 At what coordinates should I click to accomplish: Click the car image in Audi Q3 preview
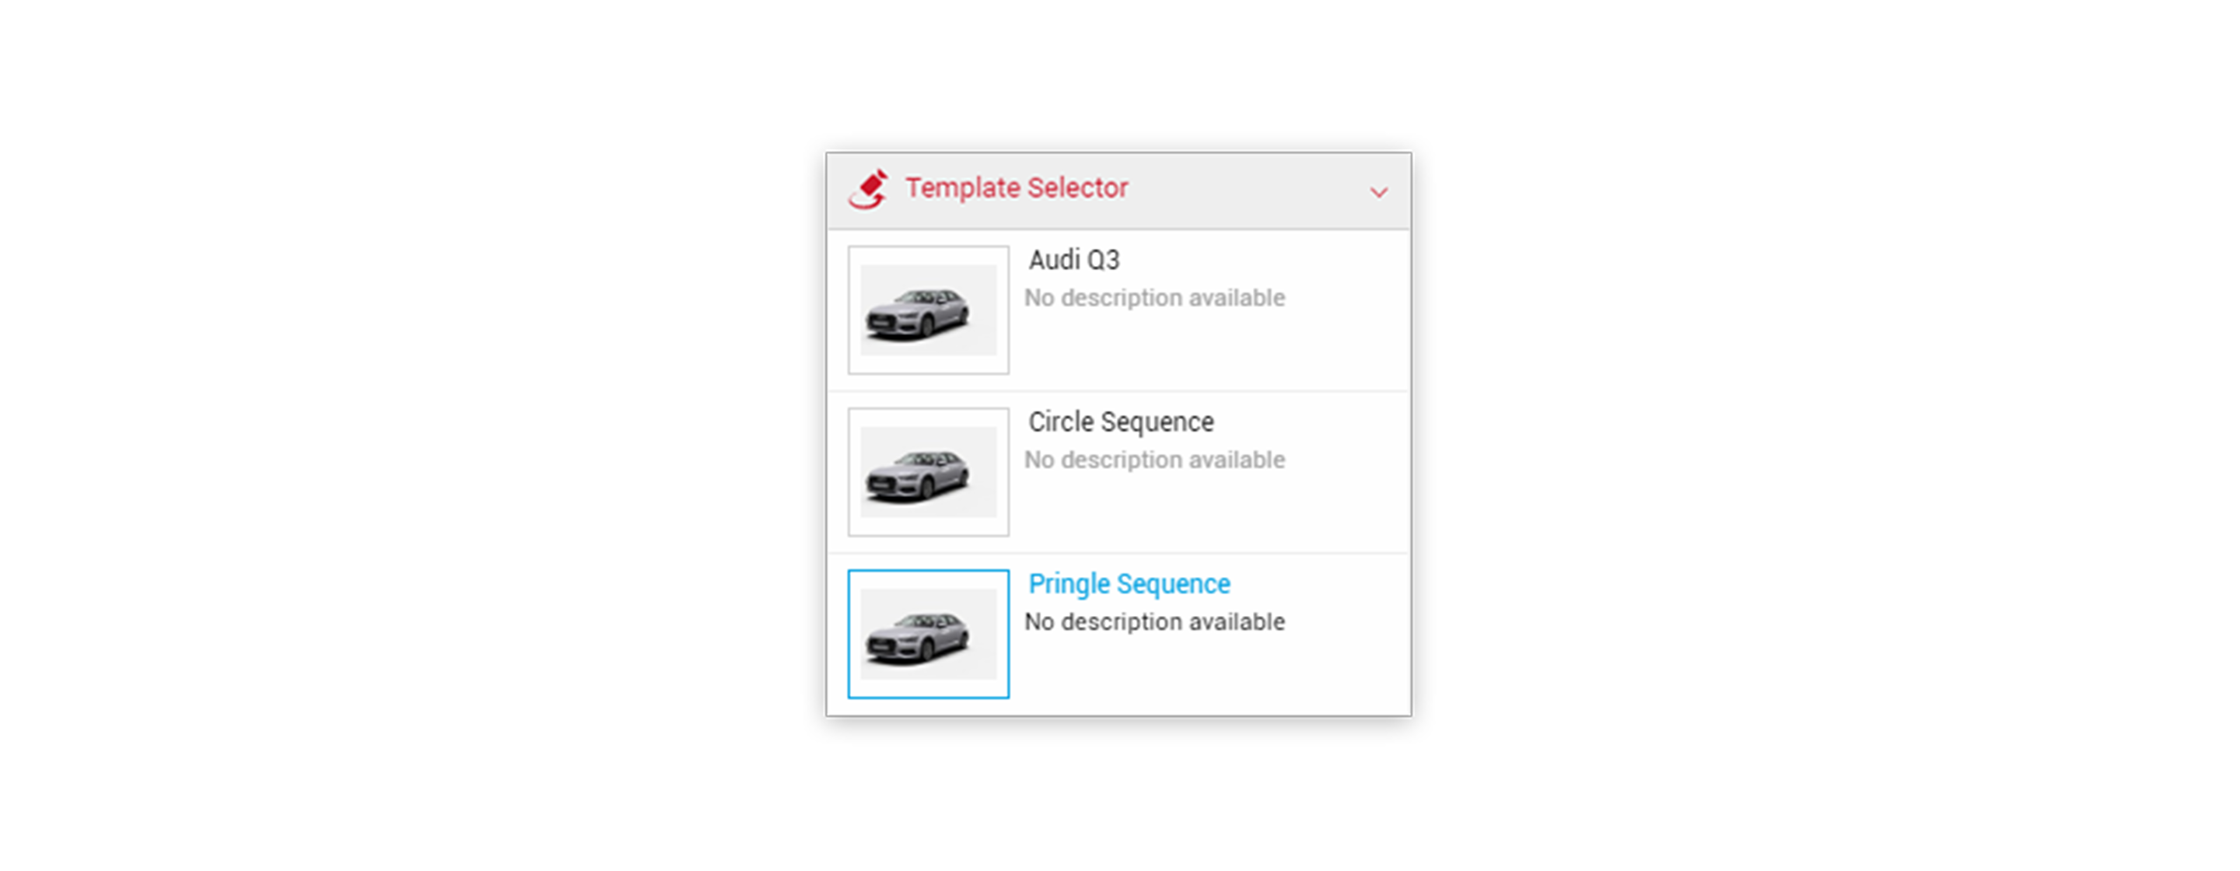pos(918,313)
